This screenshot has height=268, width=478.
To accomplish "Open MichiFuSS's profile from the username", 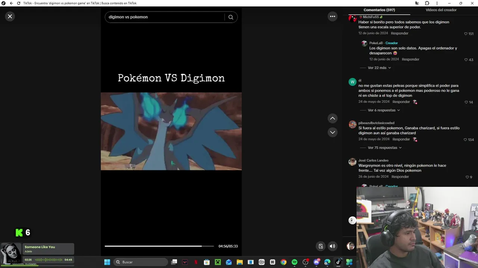I will pos(370,17).
